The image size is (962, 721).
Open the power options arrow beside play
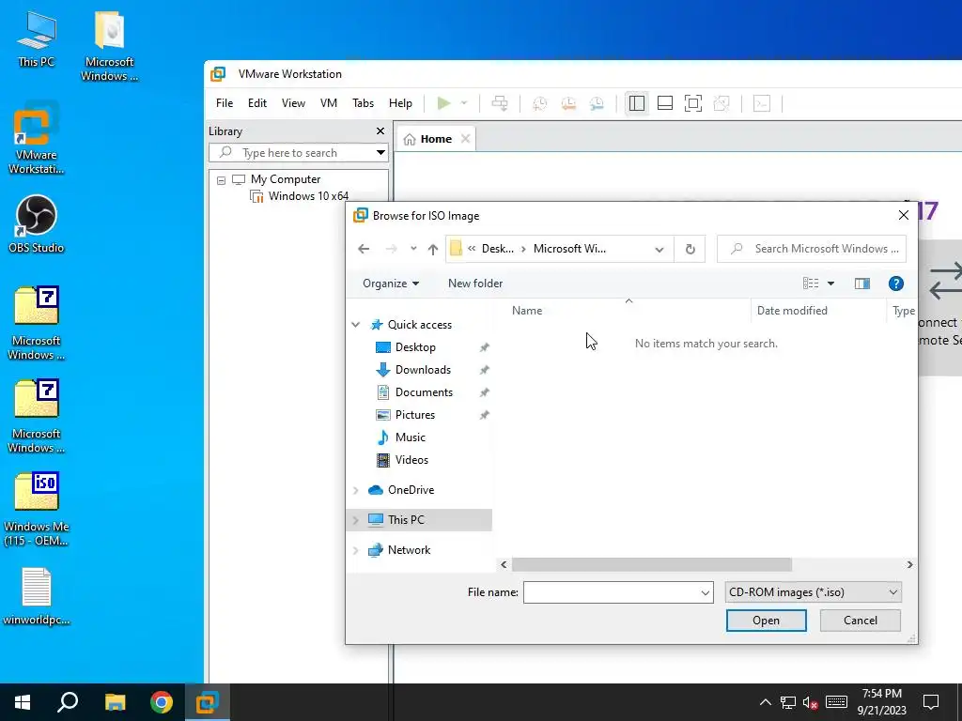click(x=464, y=103)
